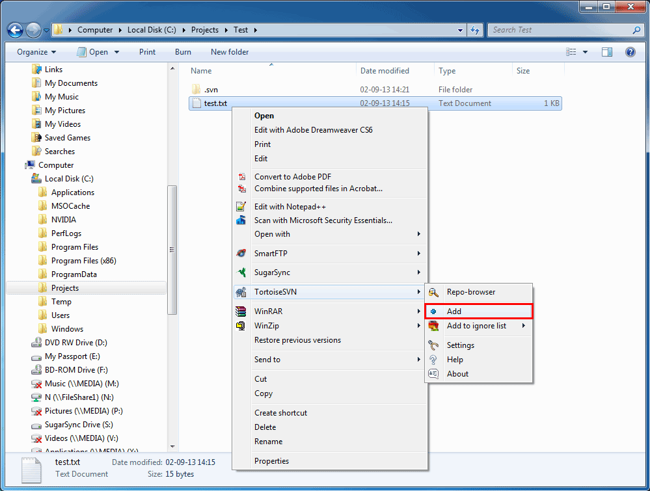Click the navigation pane scroll up arrow
Image resolution: width=650 pixels, height=491 pixels.
pos(172,68)
